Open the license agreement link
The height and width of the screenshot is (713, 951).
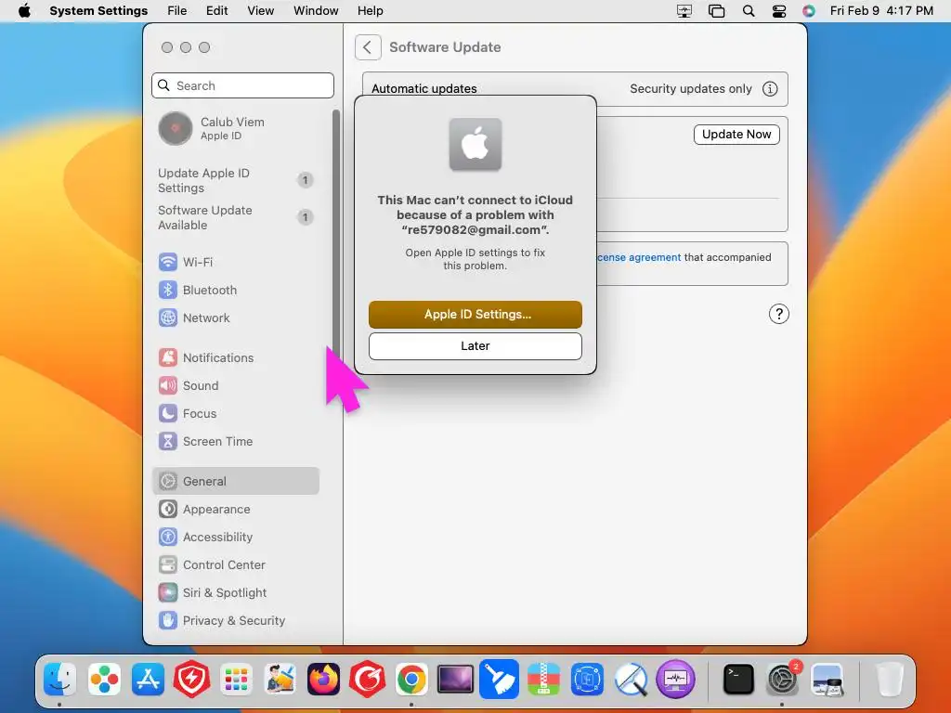(639, 258)
